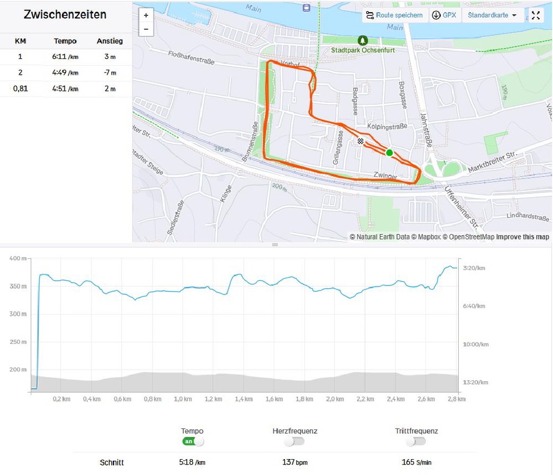553x475 pixels.
Task: Turn on the Trittfrequenz toggle
Action: (416, 441)
